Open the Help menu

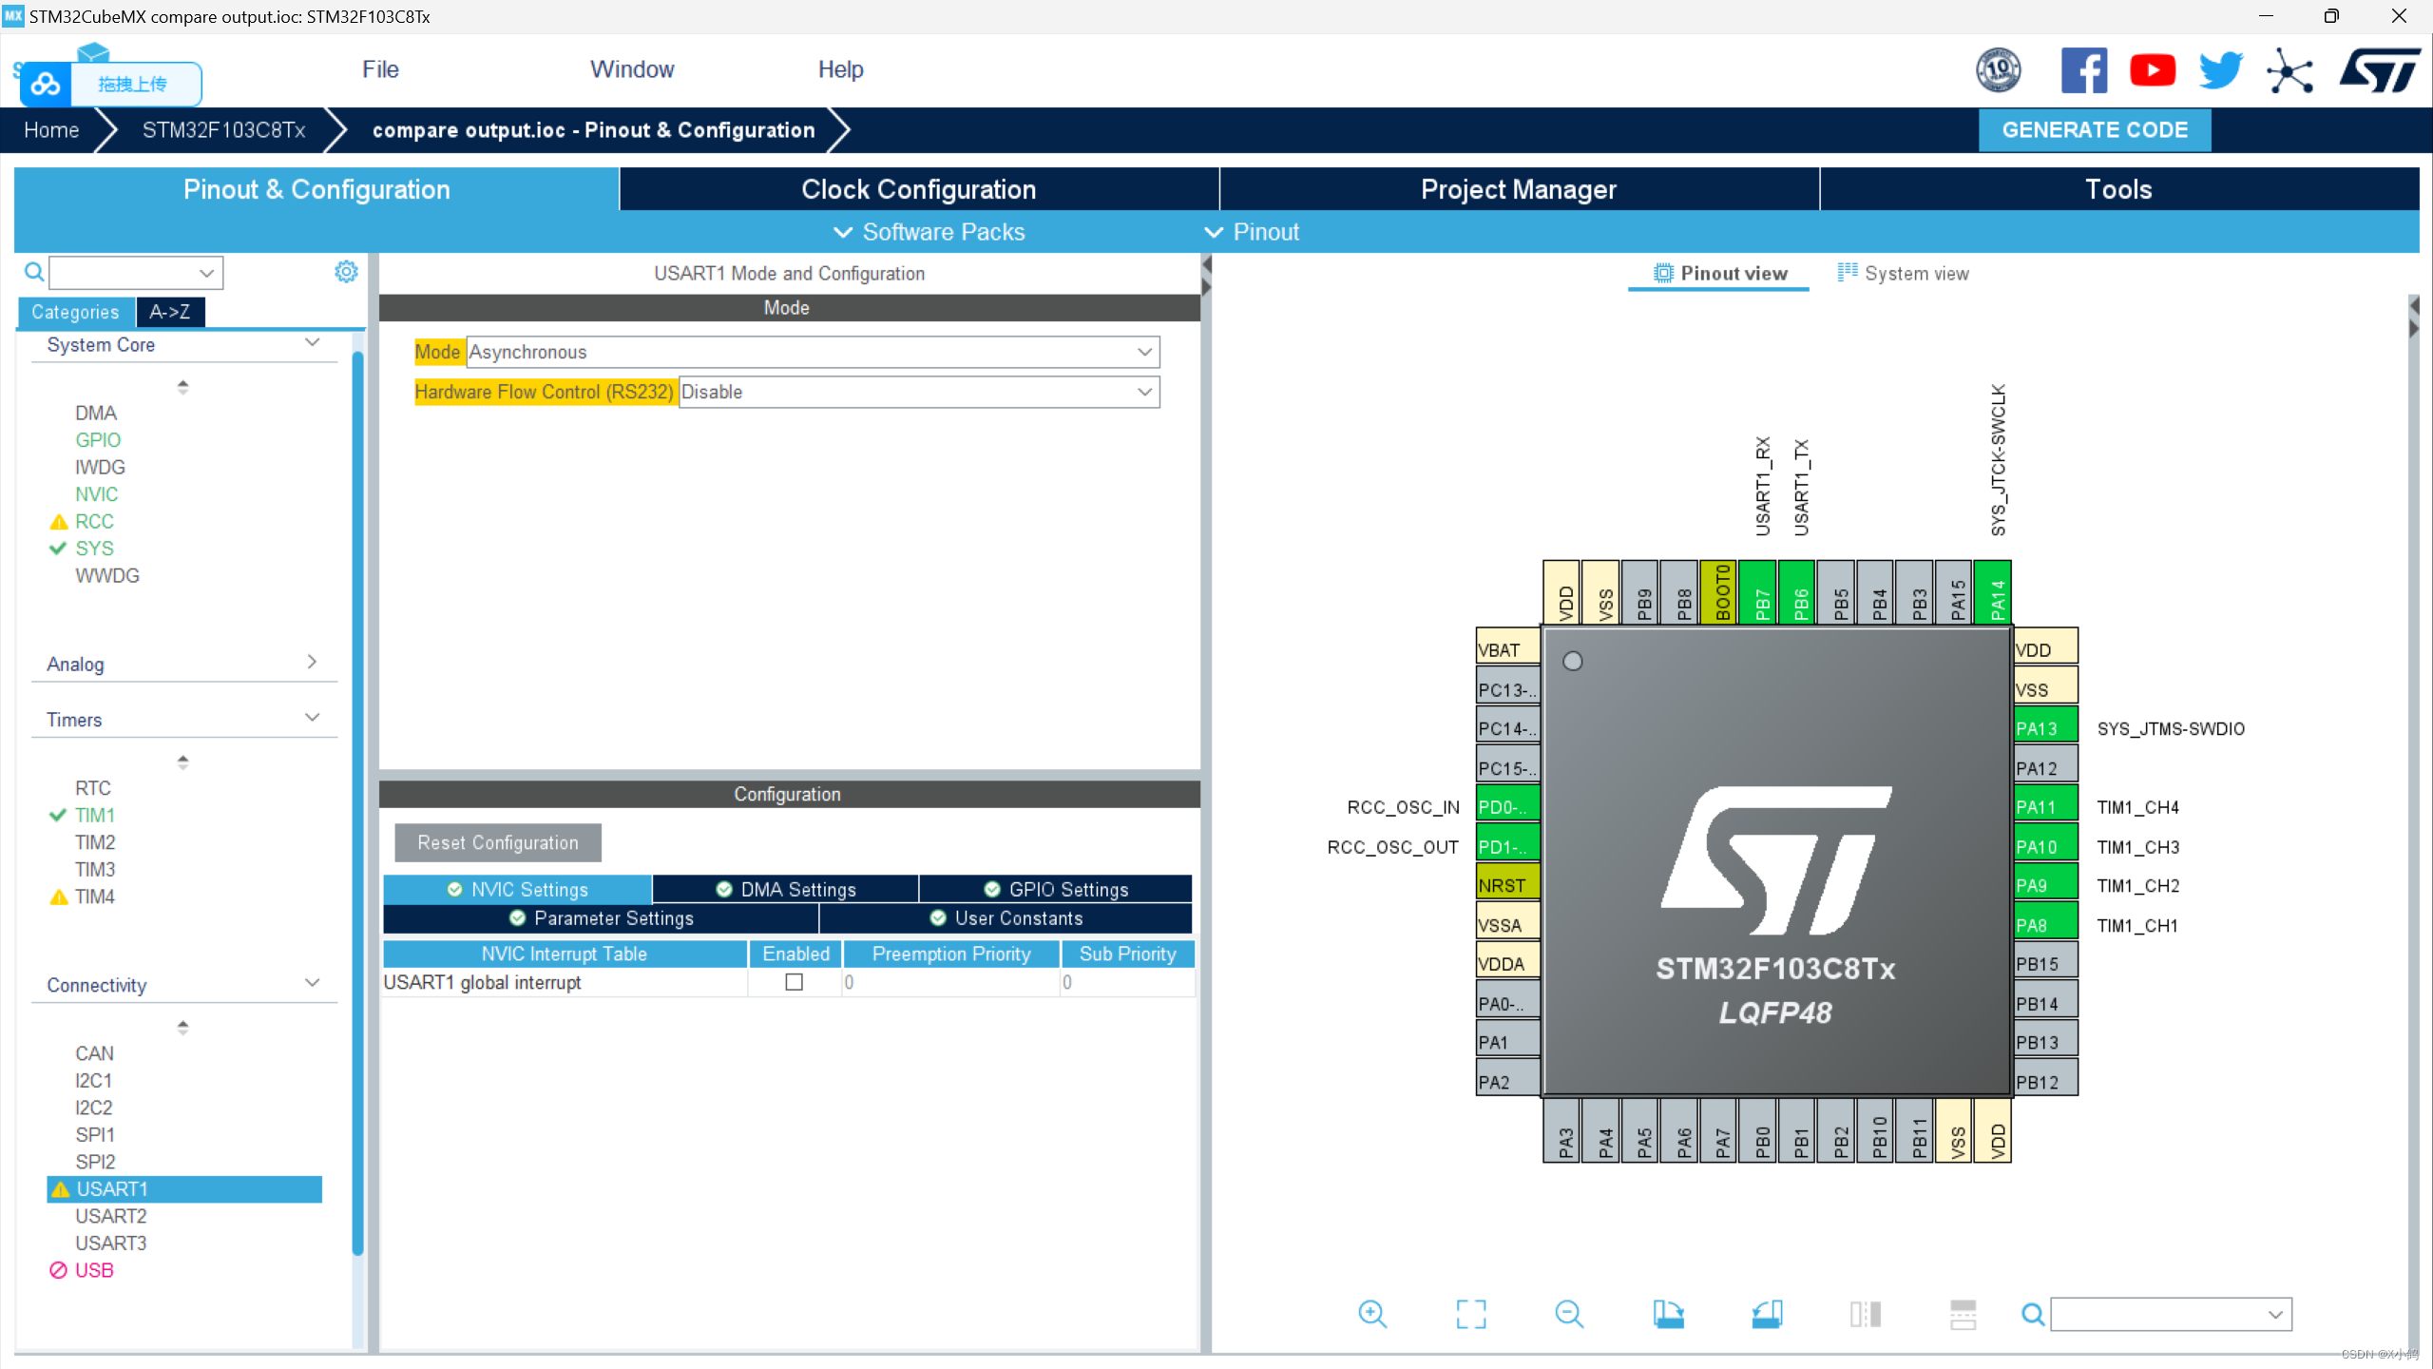click(x=840, y=69)
